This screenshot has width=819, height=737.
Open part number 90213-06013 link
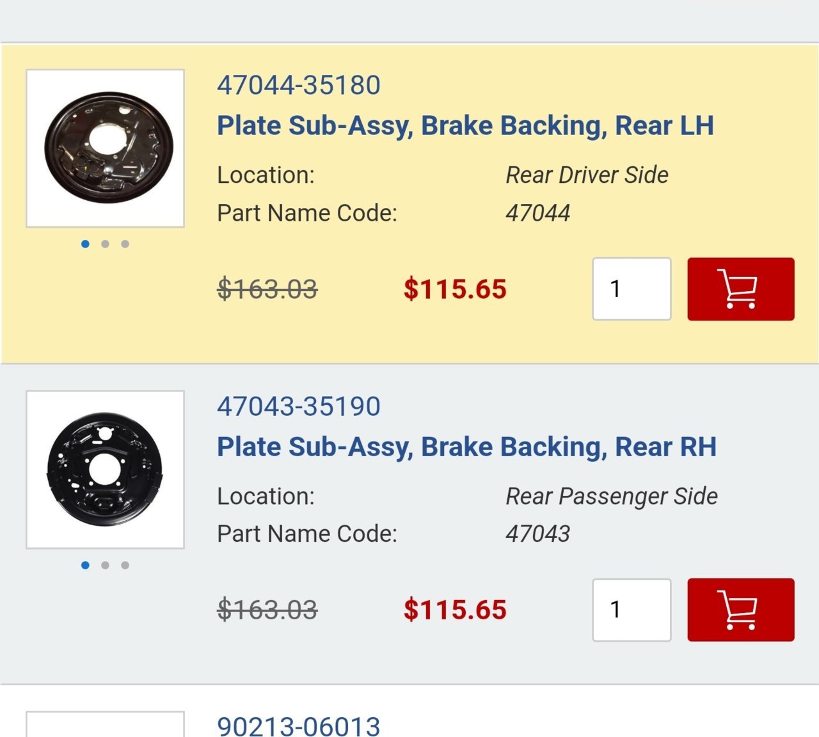[299, 726]
